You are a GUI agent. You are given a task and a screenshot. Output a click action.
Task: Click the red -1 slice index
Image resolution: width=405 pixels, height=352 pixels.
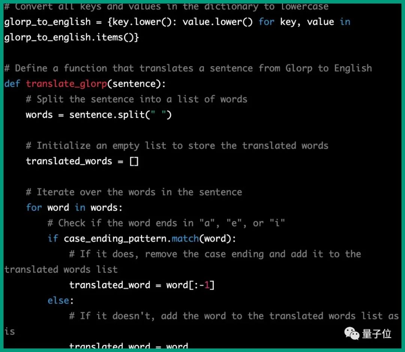207,285
